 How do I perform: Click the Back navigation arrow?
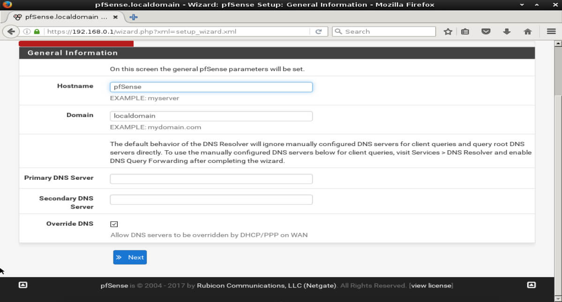11,31
